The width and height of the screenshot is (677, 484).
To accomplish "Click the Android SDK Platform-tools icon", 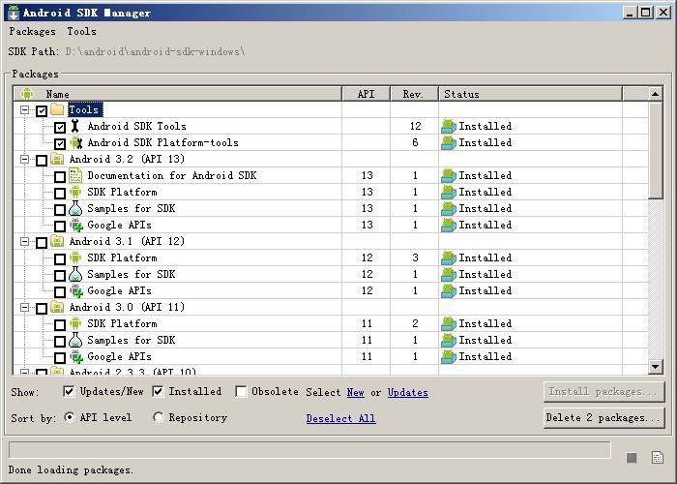I will tap(76, 142).
